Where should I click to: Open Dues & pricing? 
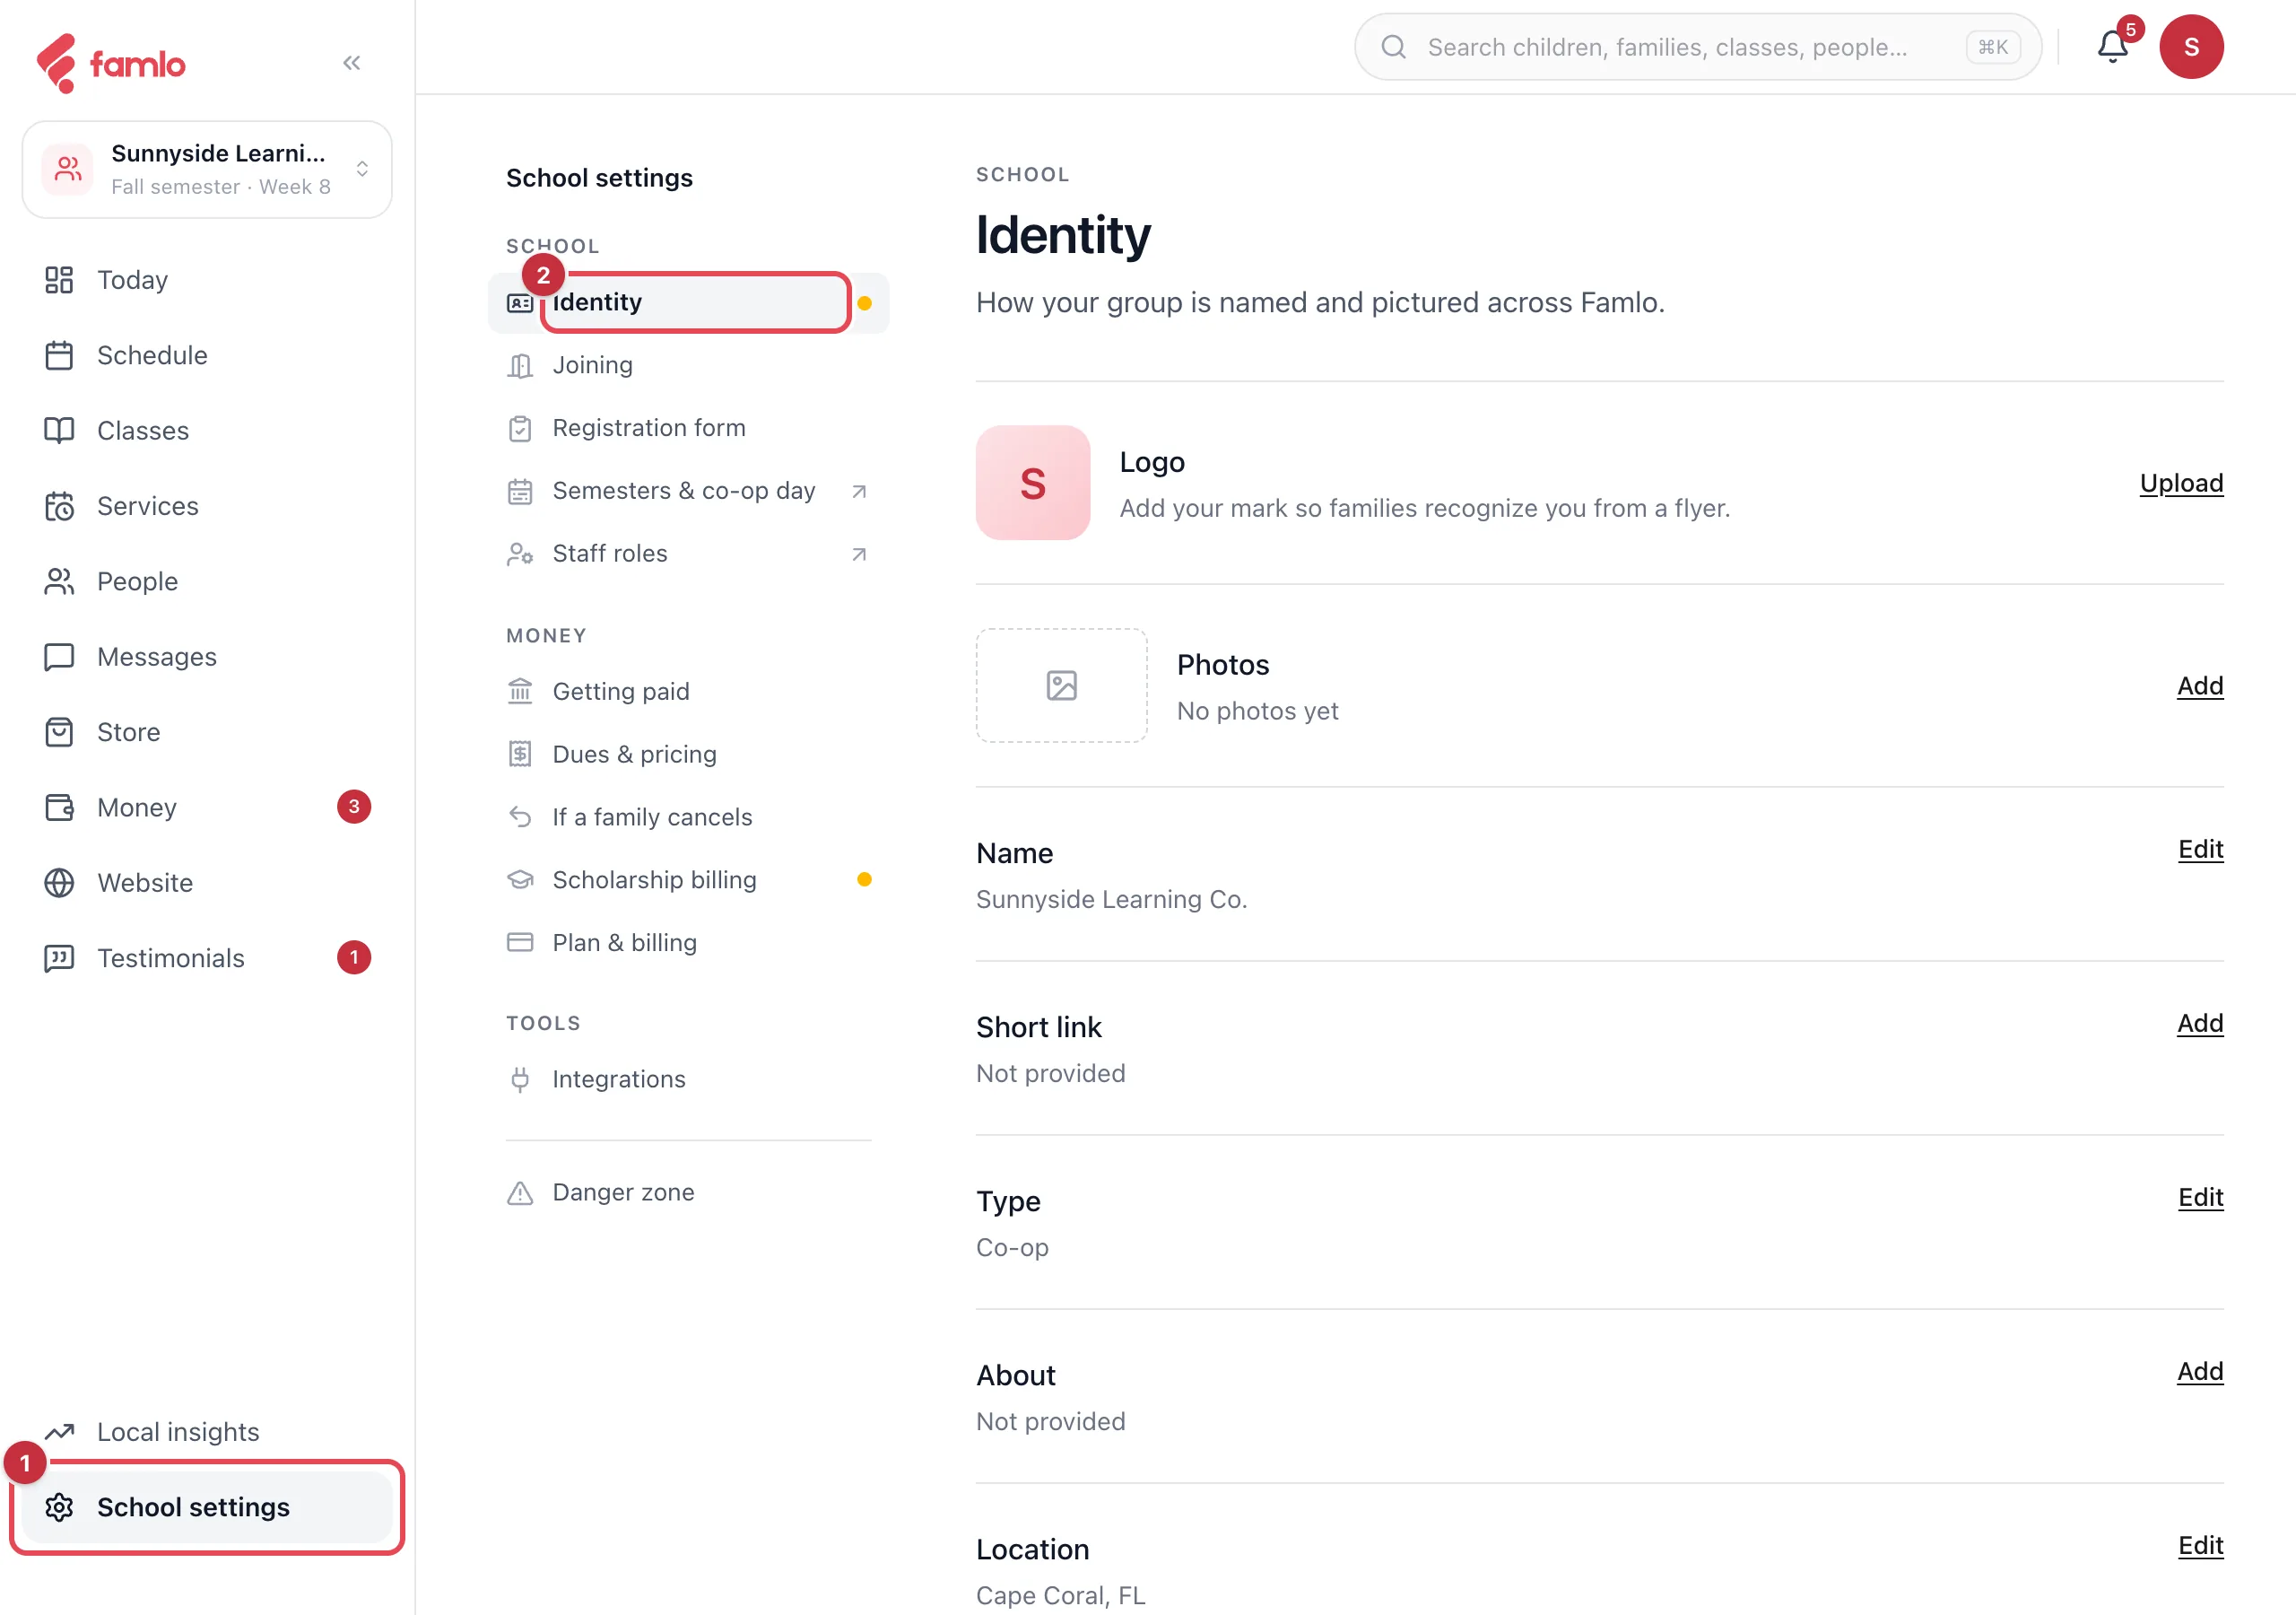pyautogui.click(x=688, y=755)
